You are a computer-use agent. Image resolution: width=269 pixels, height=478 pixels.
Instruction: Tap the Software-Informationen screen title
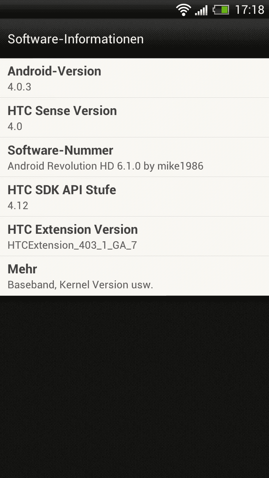[x=76, y=39]
